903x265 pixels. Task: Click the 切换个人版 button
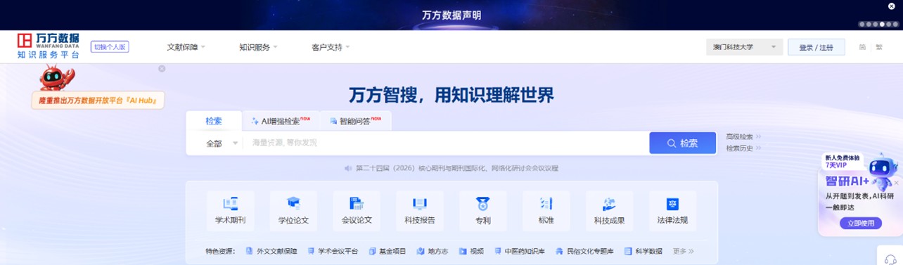[x=110, y=47]
